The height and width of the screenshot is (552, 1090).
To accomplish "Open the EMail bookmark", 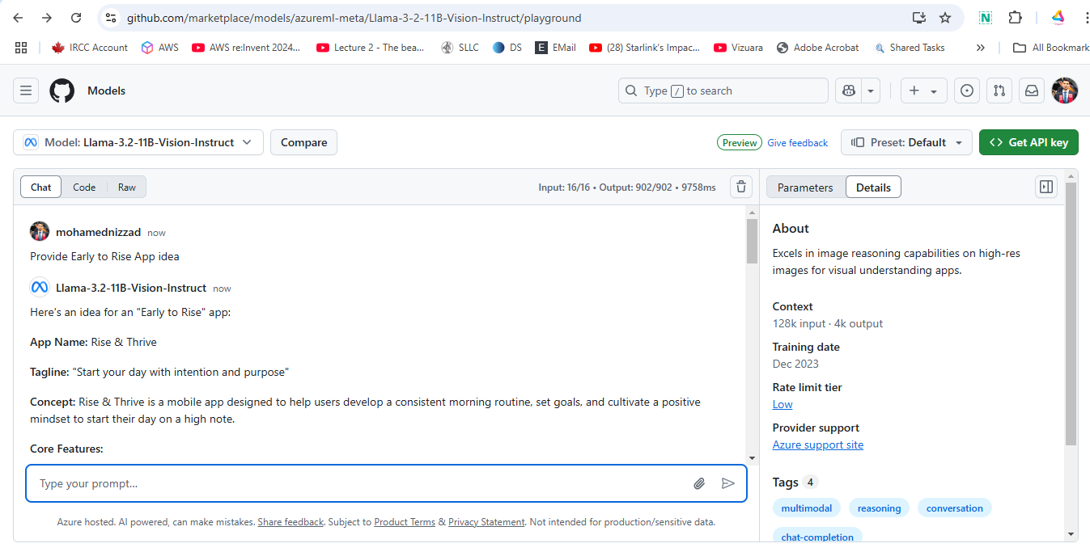I will point(555,48).
